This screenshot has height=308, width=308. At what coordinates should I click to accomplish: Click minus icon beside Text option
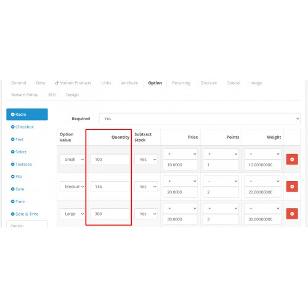coord(12,139)
